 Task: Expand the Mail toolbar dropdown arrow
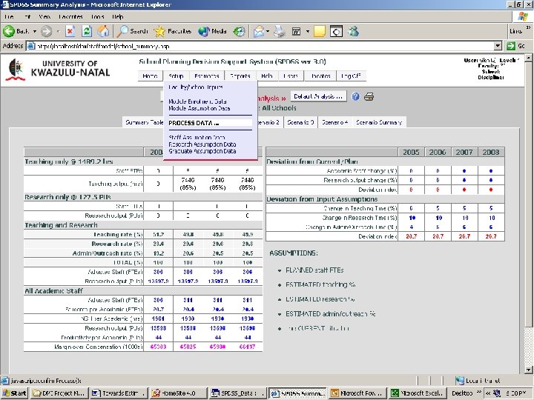268,31
